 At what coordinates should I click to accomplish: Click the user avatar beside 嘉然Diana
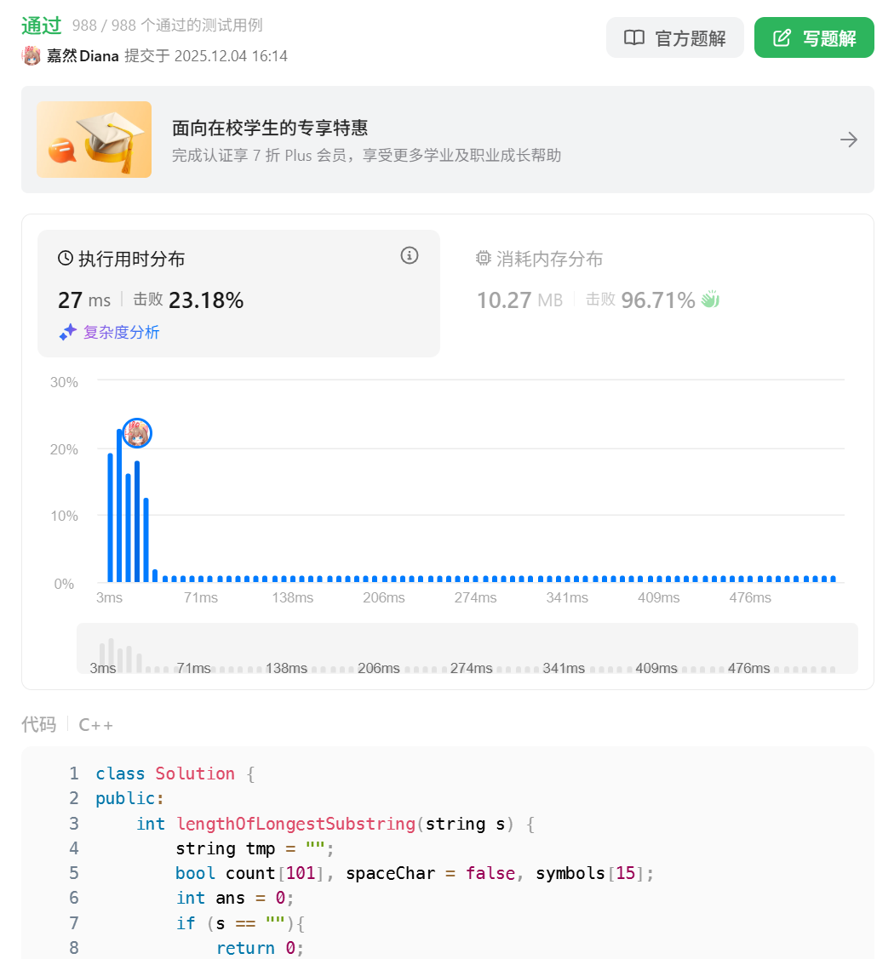32,56
